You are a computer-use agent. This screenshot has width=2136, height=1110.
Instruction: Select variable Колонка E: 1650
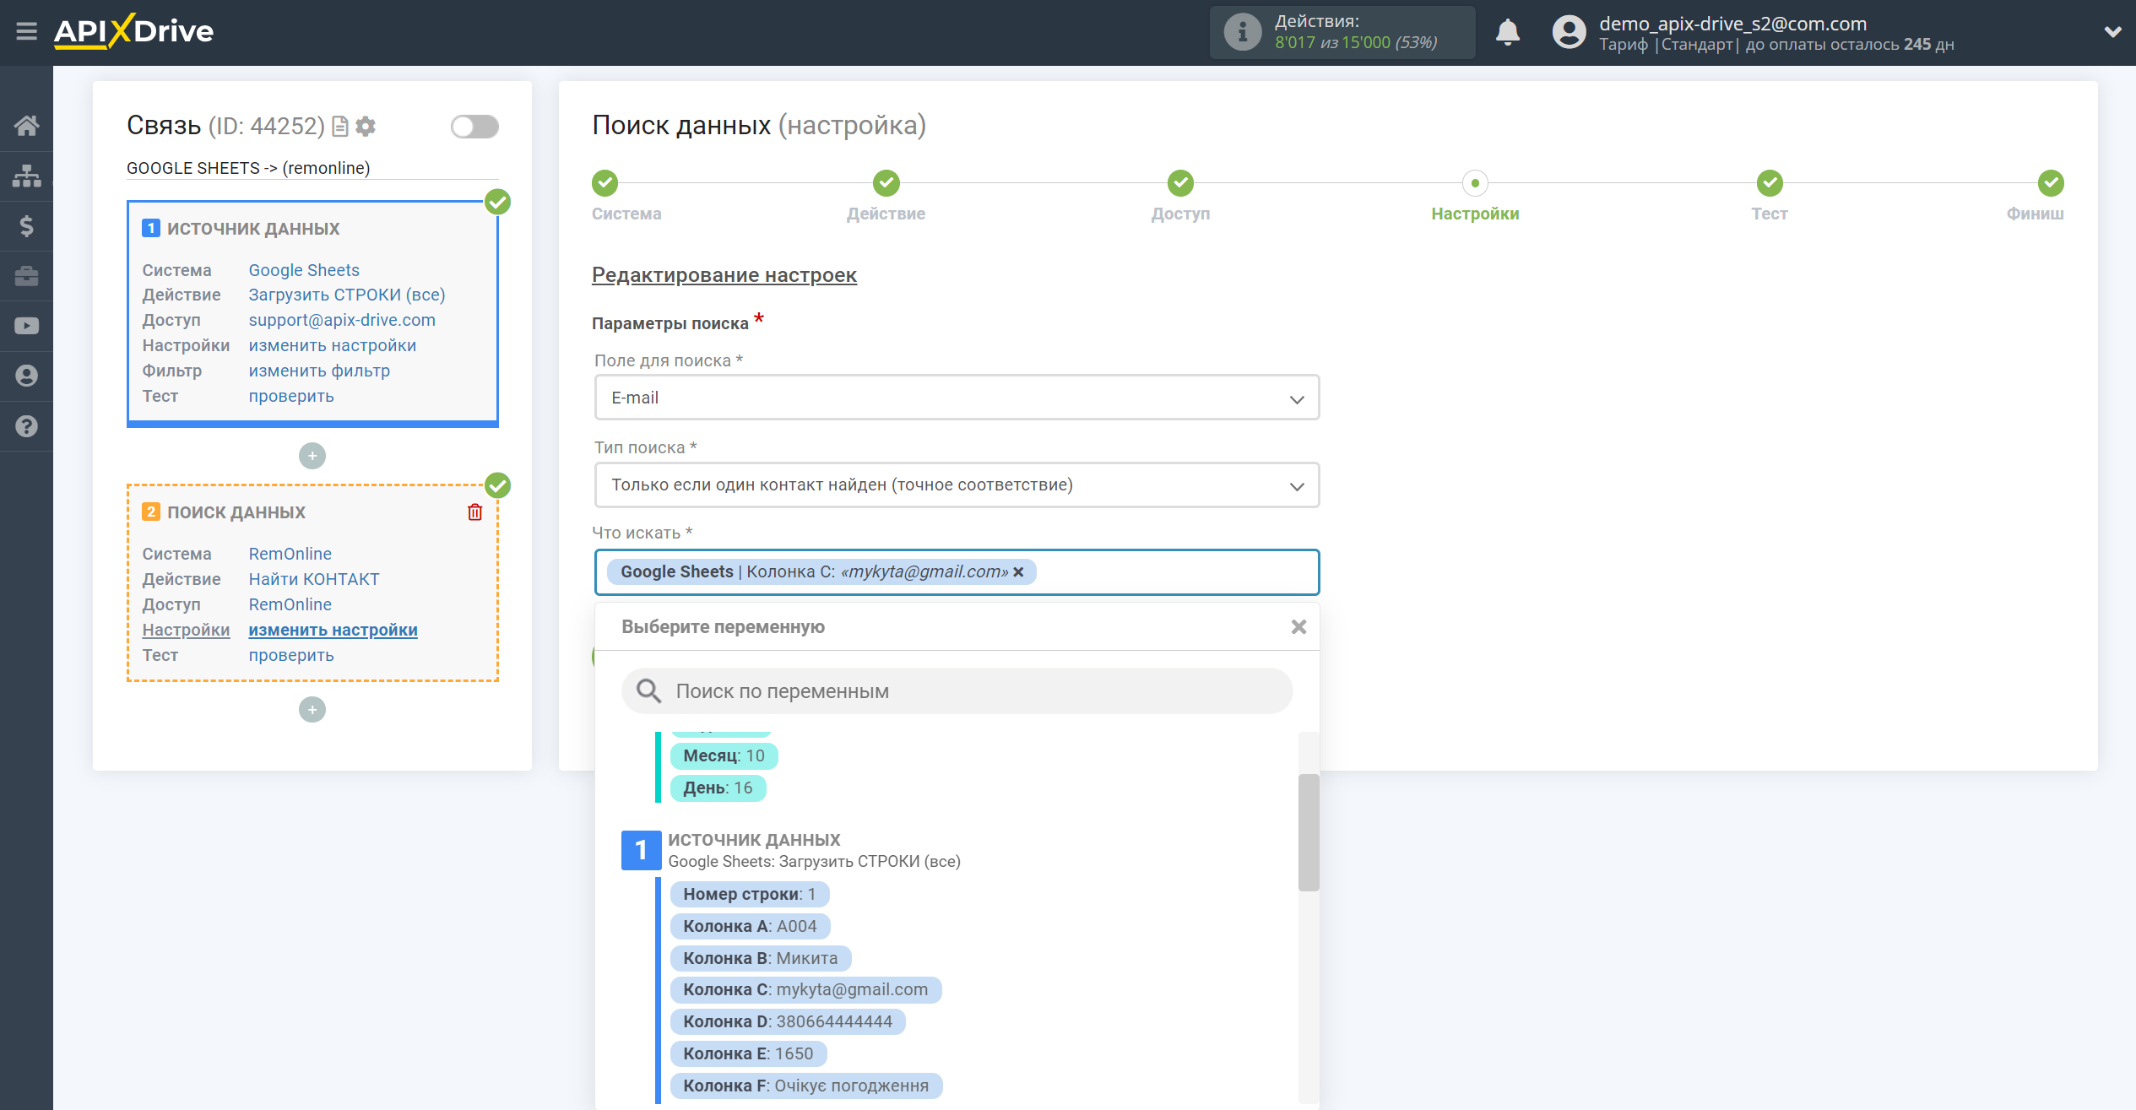click(x=748, y=1053)
